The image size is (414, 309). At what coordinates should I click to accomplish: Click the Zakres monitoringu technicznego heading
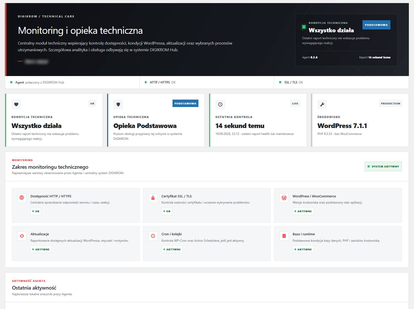click(x=50, y=167)
